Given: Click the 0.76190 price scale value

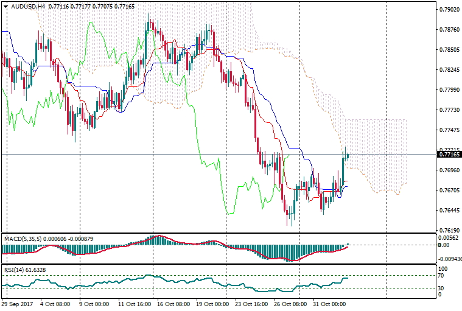Looking at the screenshot, I should click(x=449, y=231).
